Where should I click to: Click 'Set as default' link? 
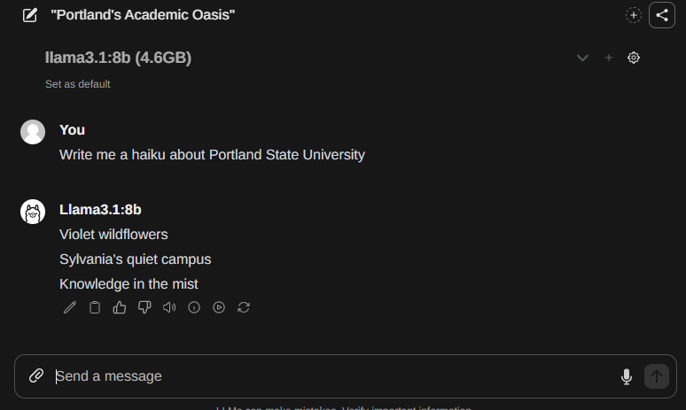coord(78,84)
